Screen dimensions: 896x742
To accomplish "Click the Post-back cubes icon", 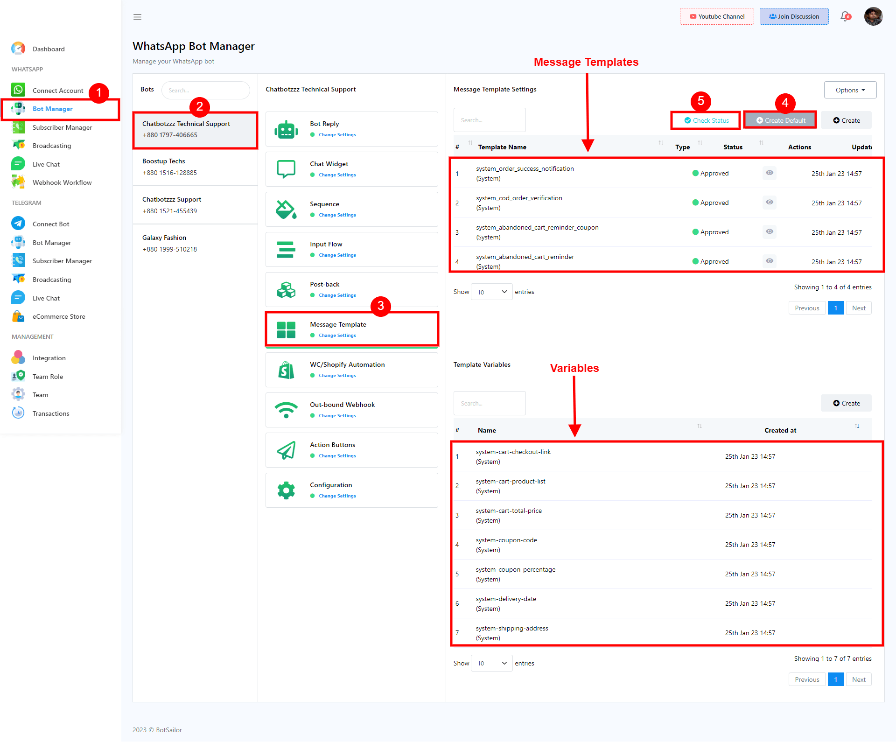I will pos(286,290).
